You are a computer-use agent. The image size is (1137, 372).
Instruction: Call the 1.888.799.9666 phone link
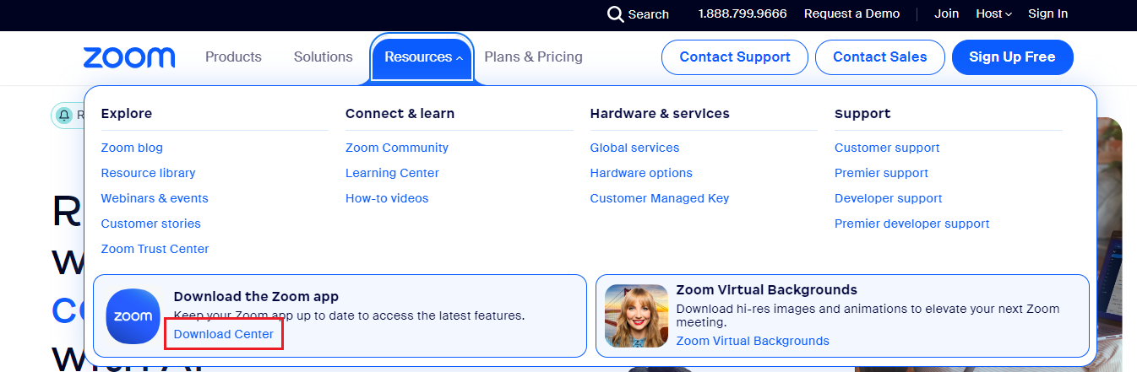pyautogui.click(x=743, y=13)
